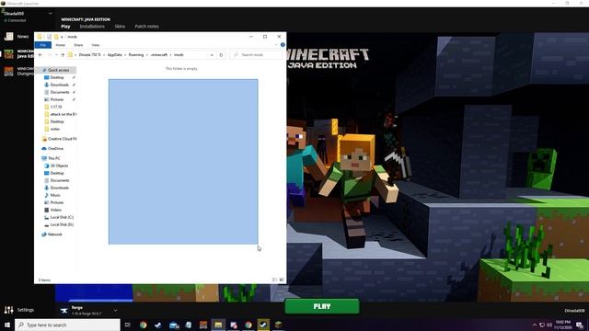
Task: Go forward using Explorer's forward arrow
Action: [49, 55]
